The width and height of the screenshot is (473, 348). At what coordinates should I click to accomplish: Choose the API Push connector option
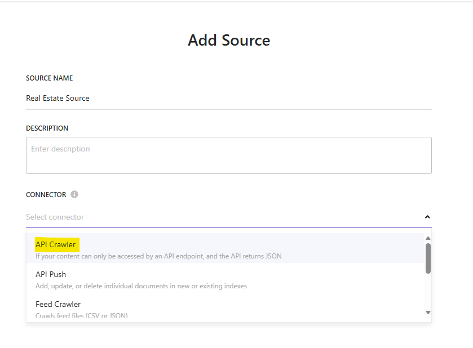(x=225, y=278)
